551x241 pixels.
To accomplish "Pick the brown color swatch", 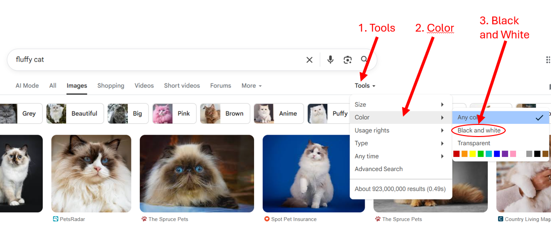I will [x=545, y=154].
